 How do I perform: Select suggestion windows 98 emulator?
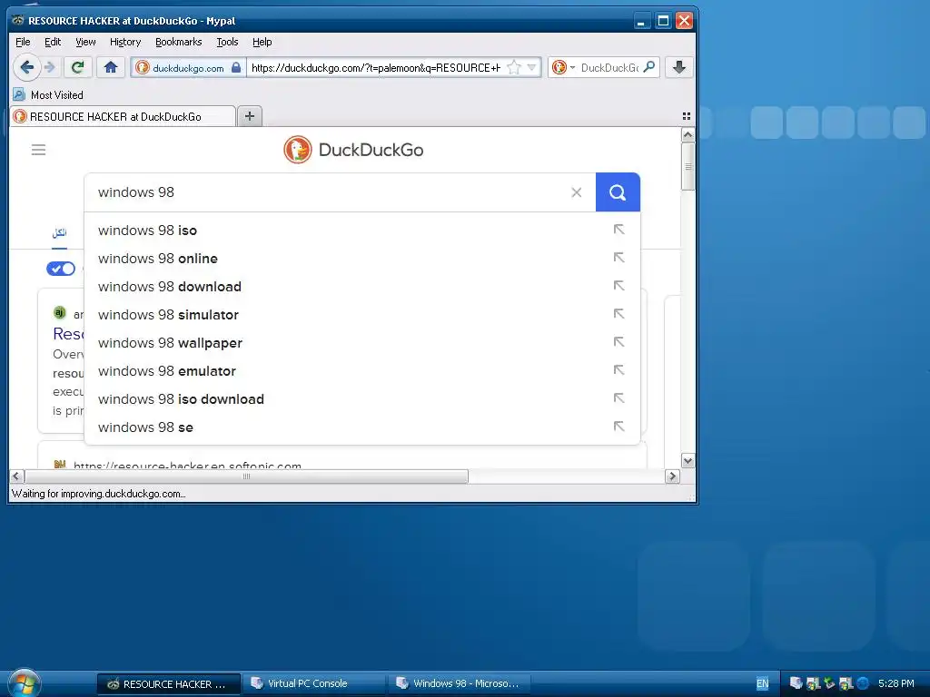tap(362, 371)
